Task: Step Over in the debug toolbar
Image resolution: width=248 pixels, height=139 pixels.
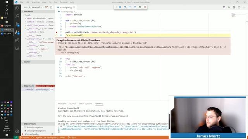Action: point(125,7)
